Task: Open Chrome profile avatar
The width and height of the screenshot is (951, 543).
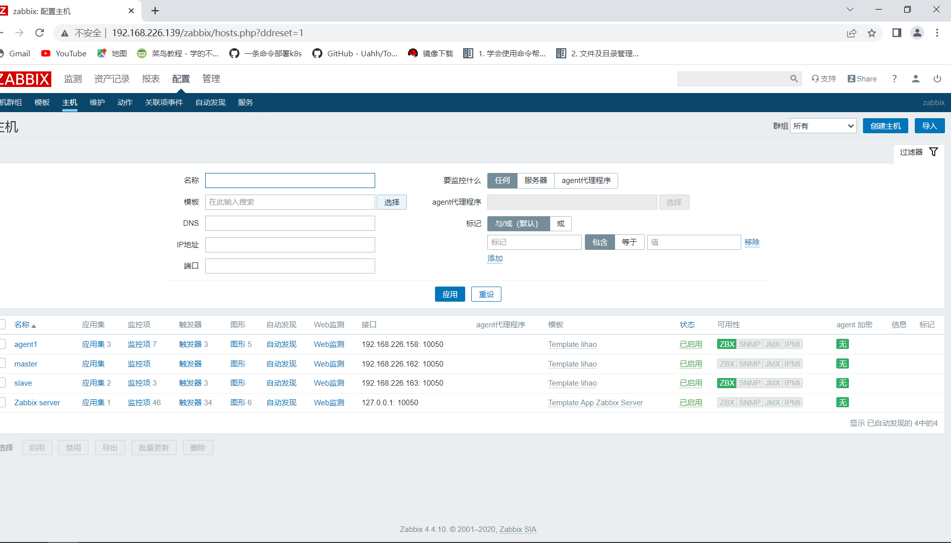Action: [x=917, y=33]
